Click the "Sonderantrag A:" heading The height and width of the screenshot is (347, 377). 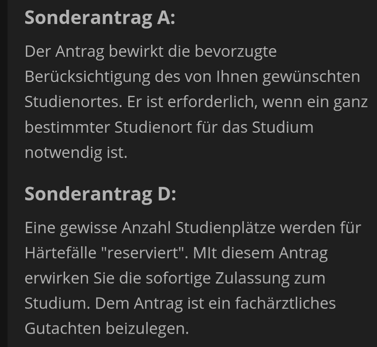[100, 18]
